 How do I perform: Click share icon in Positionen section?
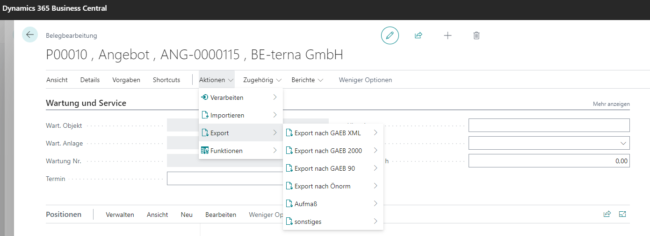pos(607,214)
